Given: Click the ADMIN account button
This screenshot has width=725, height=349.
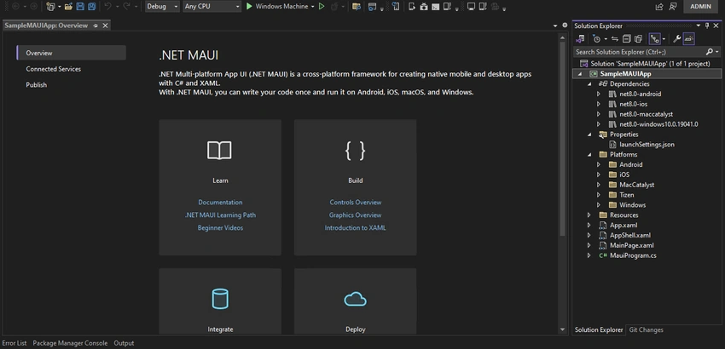Looking at the screenshot, I should (701, 7).
